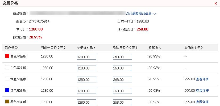
Task: Focus 活动售卖价 input in 白色宽条版 row
Action: click(x=122, y=68)
